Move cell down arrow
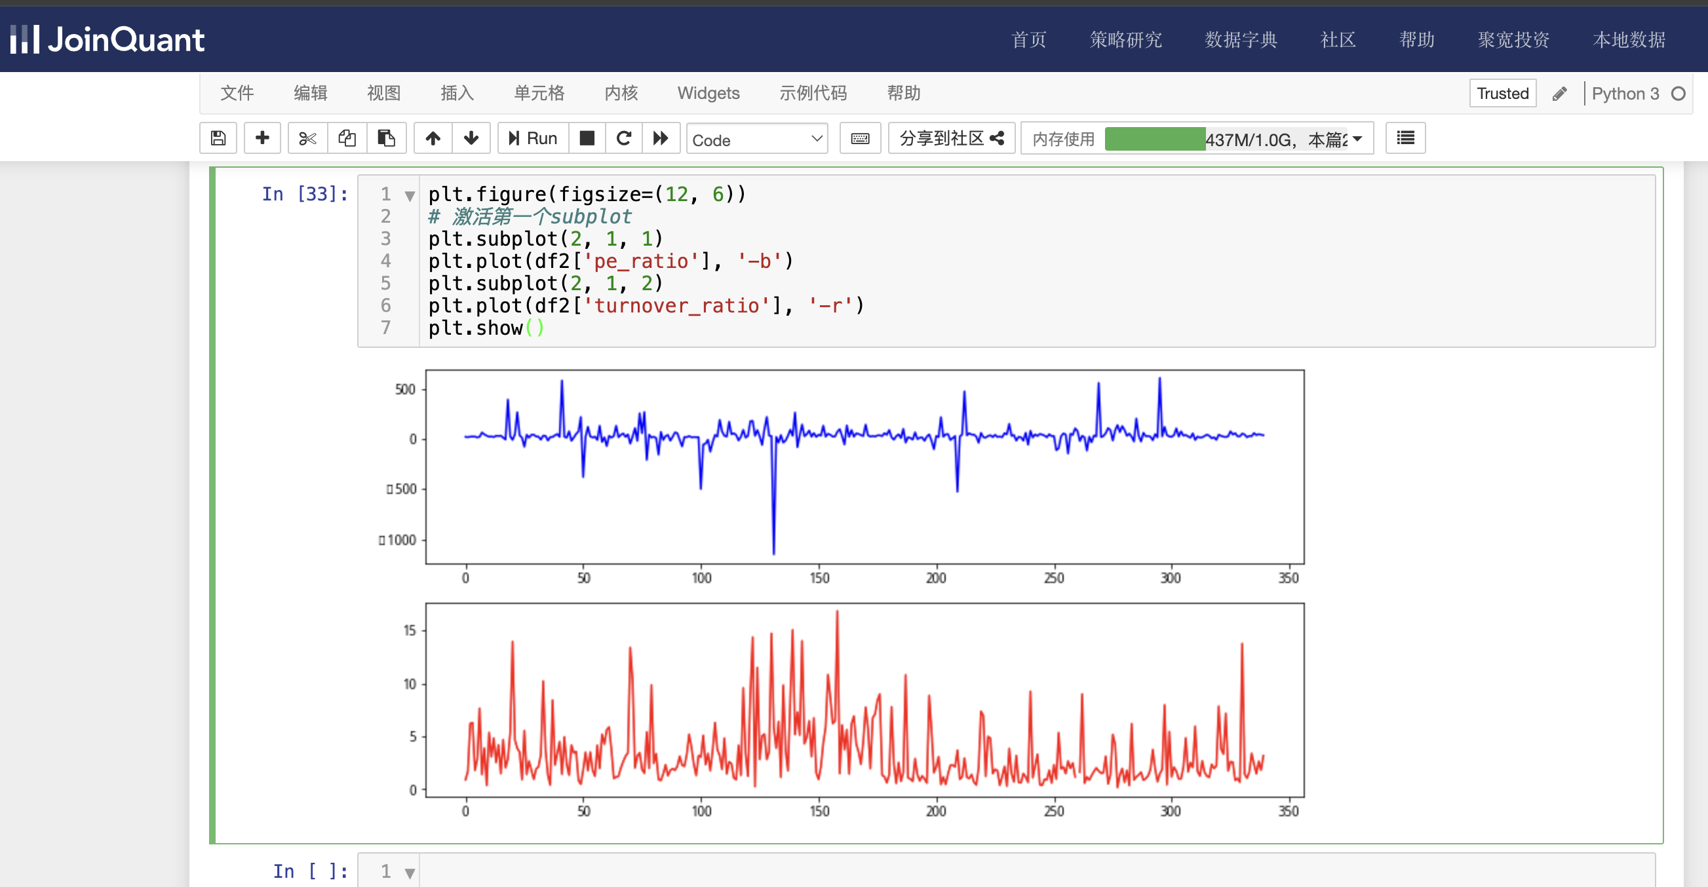This screenshot has height=887, width=1708. (x=471, y=138)
